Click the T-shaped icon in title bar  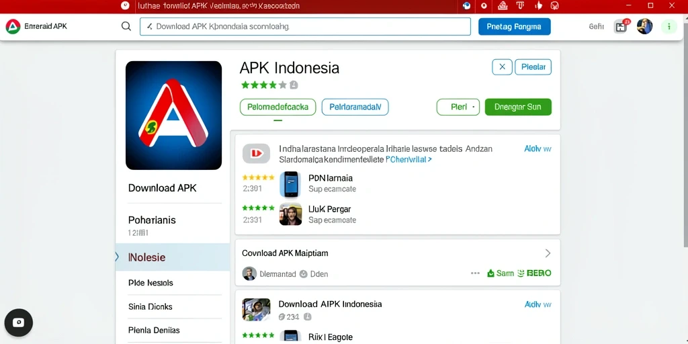point(521,5)
